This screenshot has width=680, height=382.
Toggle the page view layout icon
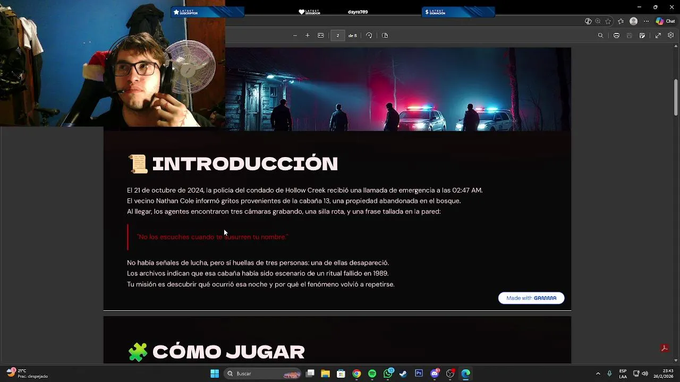coord(385,36)
